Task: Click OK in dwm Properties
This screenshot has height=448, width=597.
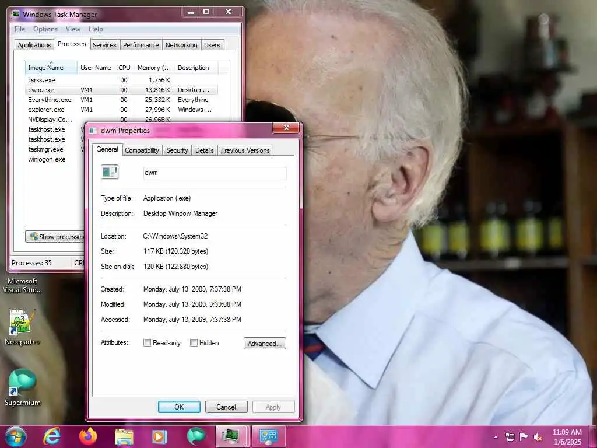Action: [x=179, y=407]
